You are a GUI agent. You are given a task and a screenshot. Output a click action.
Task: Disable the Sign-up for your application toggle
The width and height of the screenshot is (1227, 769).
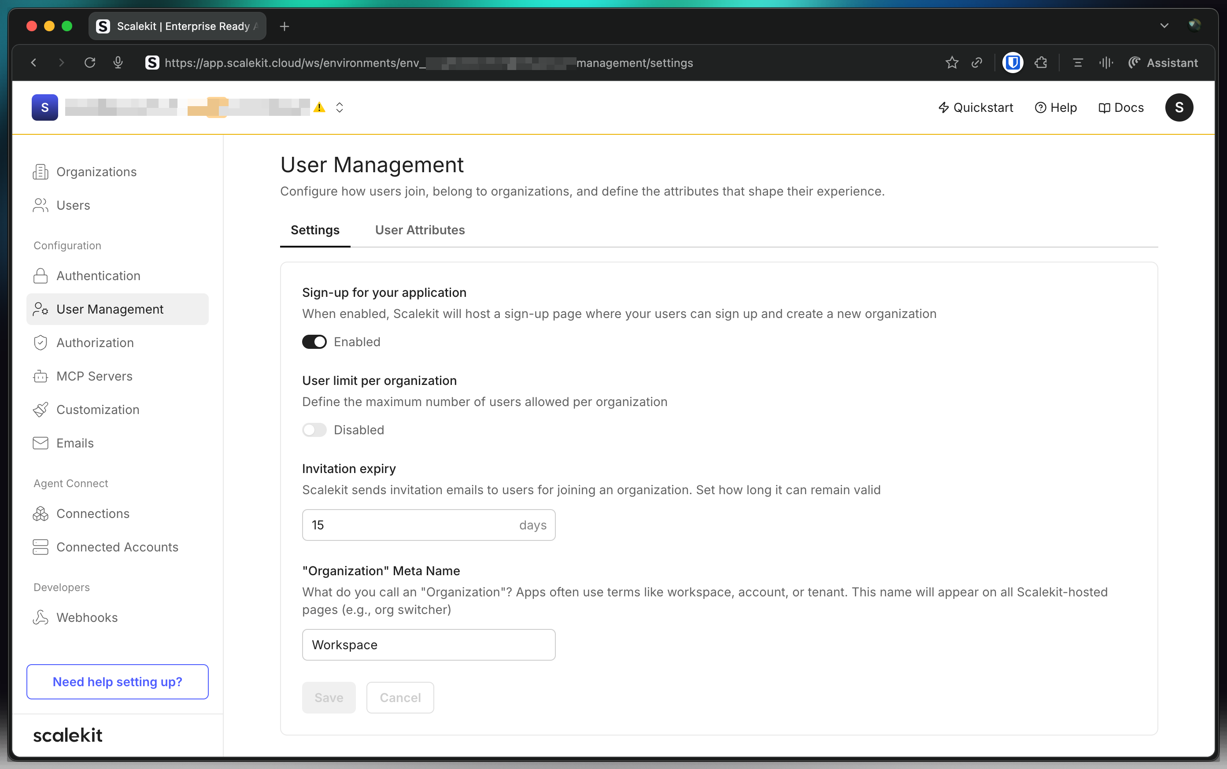(314, 342)
